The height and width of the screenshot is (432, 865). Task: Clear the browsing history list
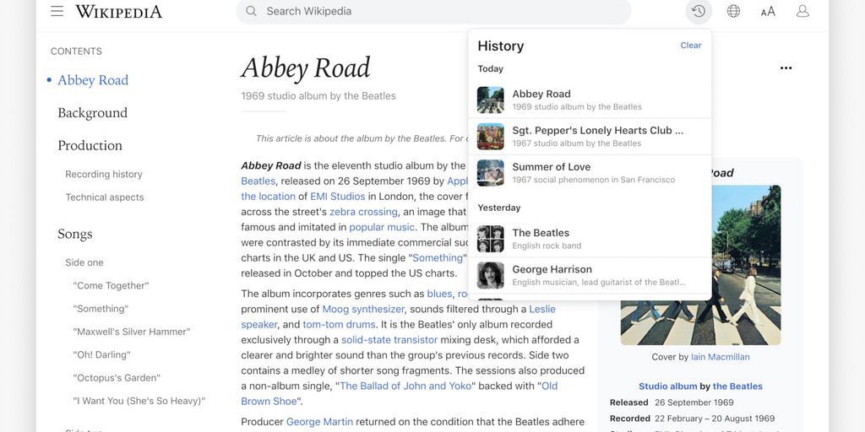tap(690, 46)
